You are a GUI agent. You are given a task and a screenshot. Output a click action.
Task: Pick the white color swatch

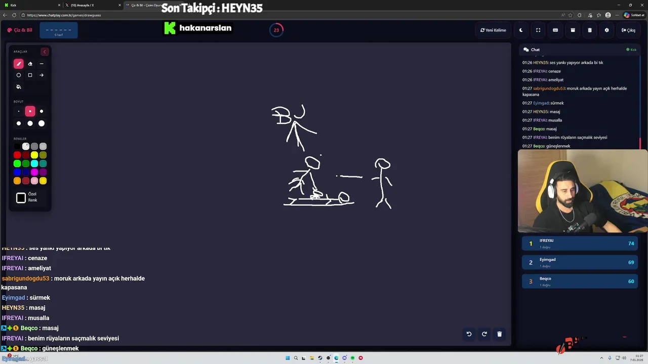[26, 147]
